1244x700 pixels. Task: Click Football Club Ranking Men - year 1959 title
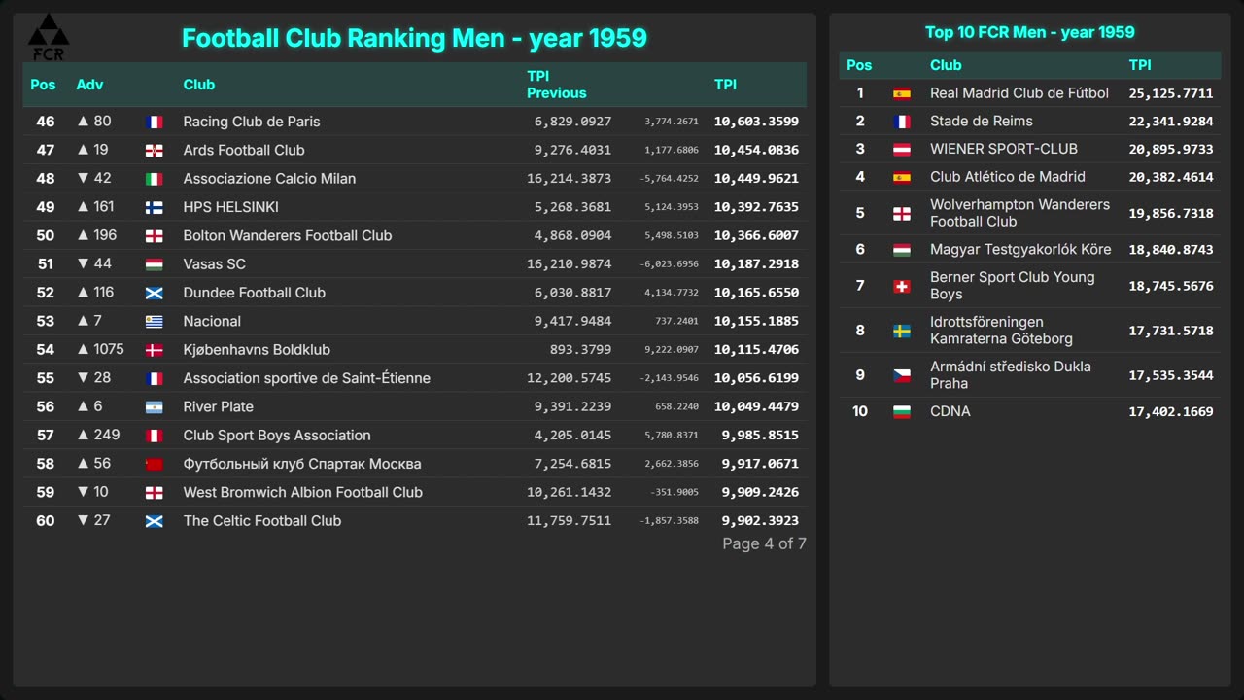click(414, 38)
